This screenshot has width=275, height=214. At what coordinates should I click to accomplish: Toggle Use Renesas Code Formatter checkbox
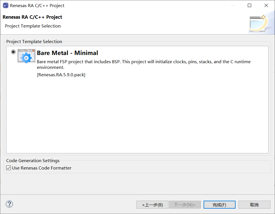[9, 168]
